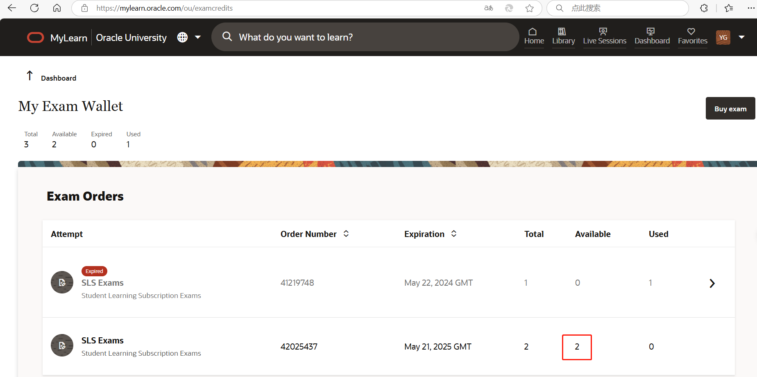This screenshot has height=377, width=757.
Task: Open the translate page icon in address bar
Action: [489, 8]
